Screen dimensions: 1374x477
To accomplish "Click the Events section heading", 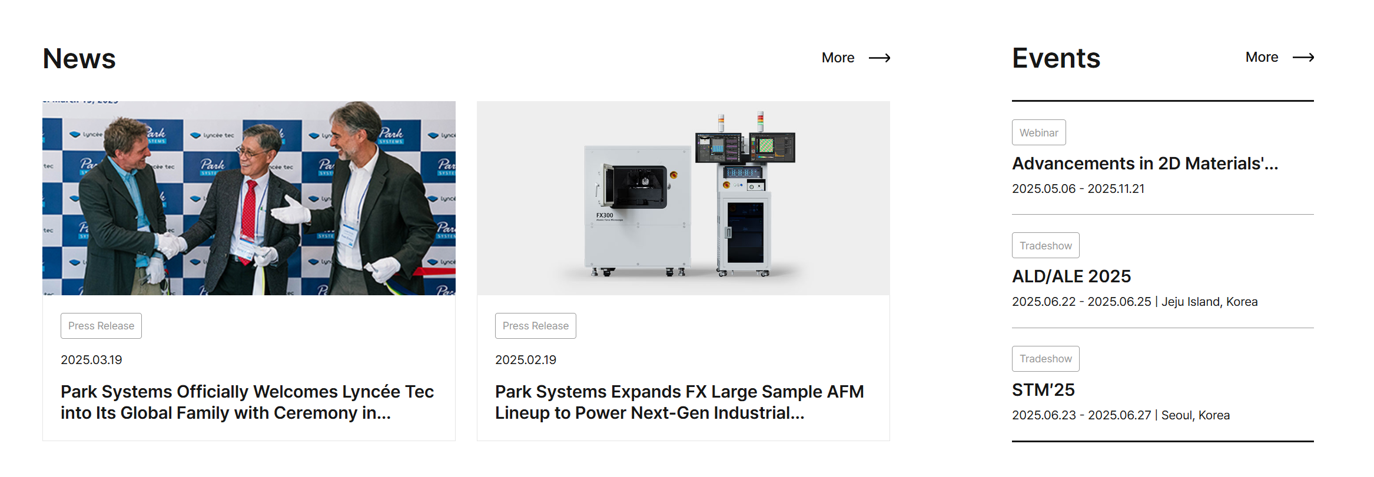I will tap(1056, 58).
